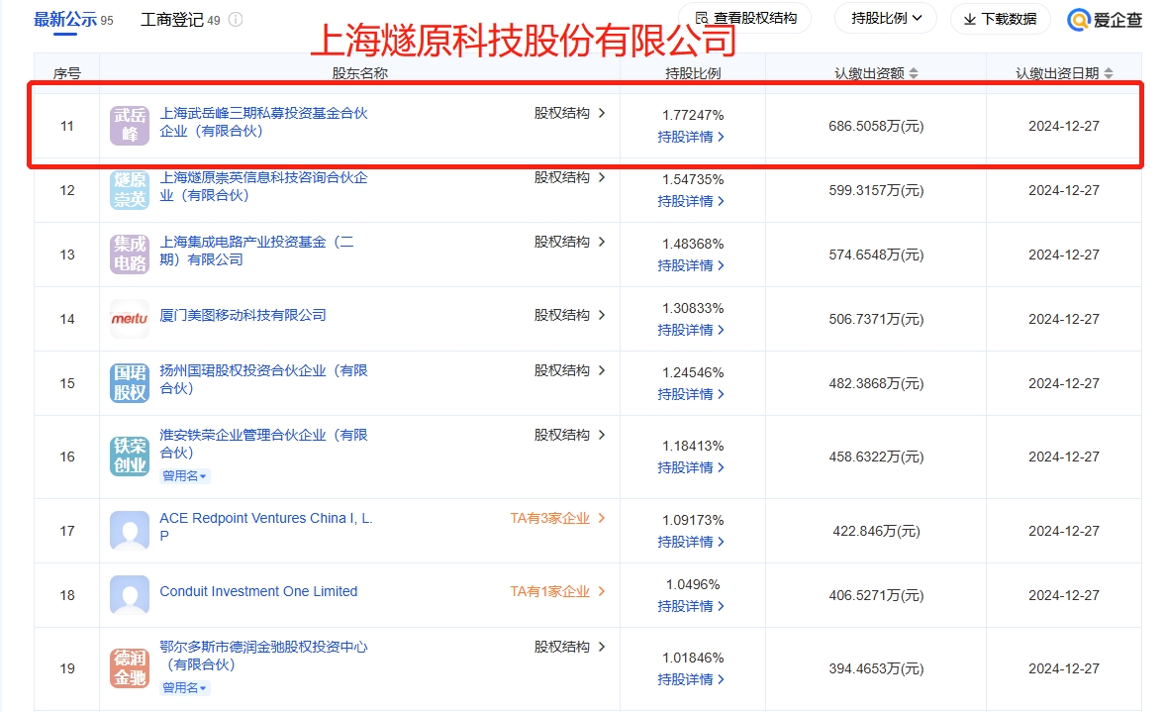Open 扬州国珺股权投资合伙企业 link
Image resolution: width=1164 pixels, height=712 pixels.
tap(263, 379)
